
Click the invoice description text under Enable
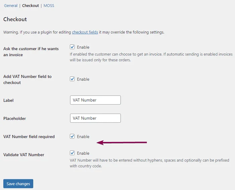tap(151, 57)
